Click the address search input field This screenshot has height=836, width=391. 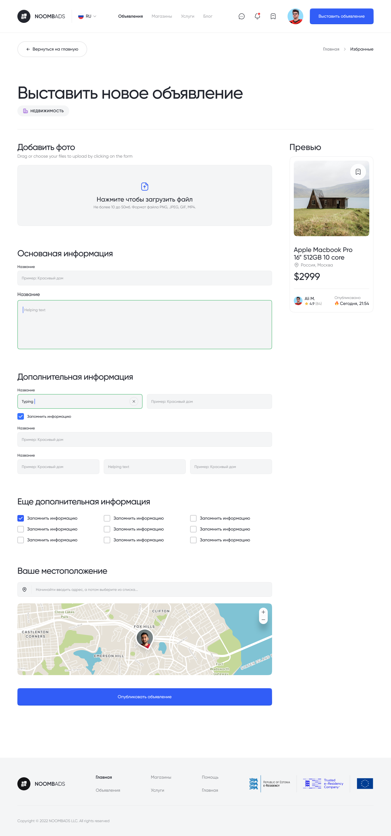pyautogui.click(x=145, y=589)
